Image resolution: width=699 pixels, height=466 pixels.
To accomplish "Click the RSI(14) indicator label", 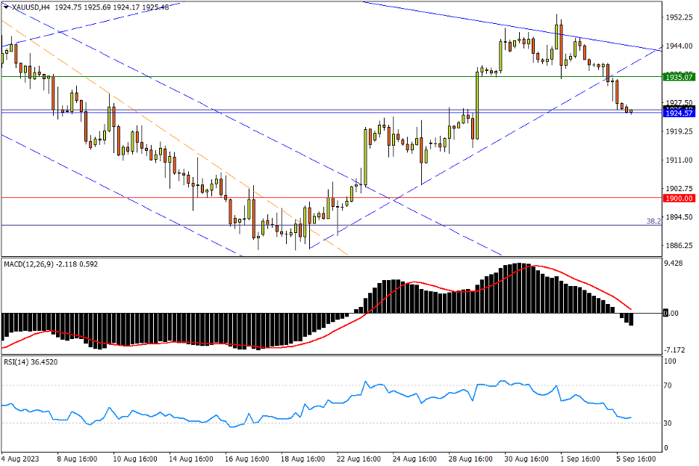I will coord(18,361).
